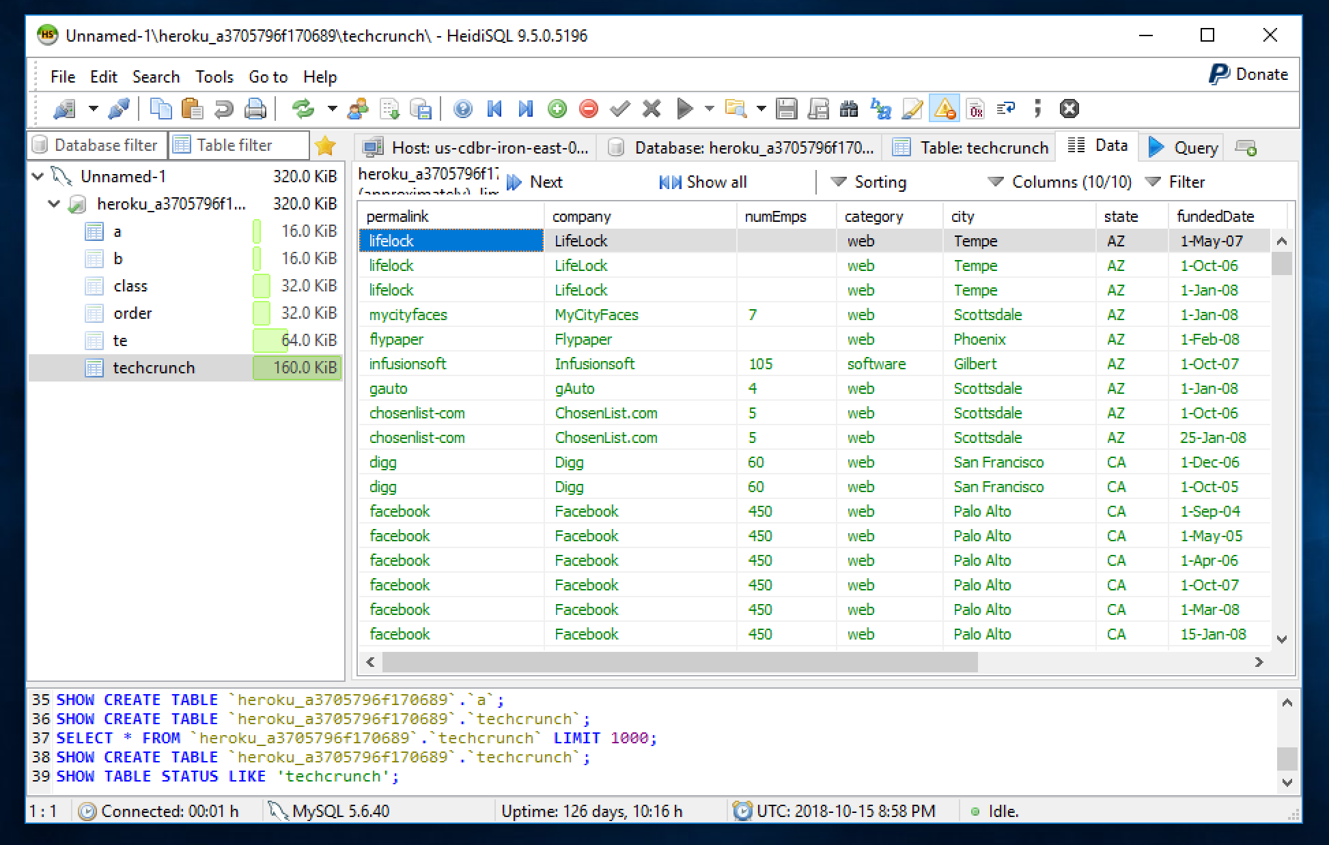This screenshot has width=1329, height=845.
Task: Expand the Unnamed-1 connection node
Action: (40, 179)
